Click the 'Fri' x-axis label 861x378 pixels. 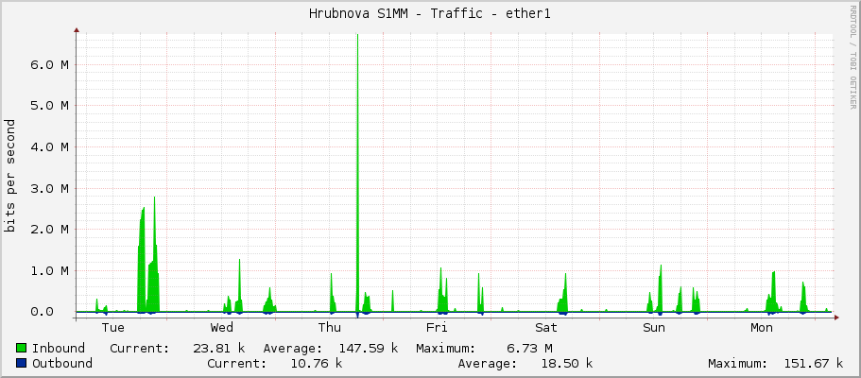click(437, 328)
